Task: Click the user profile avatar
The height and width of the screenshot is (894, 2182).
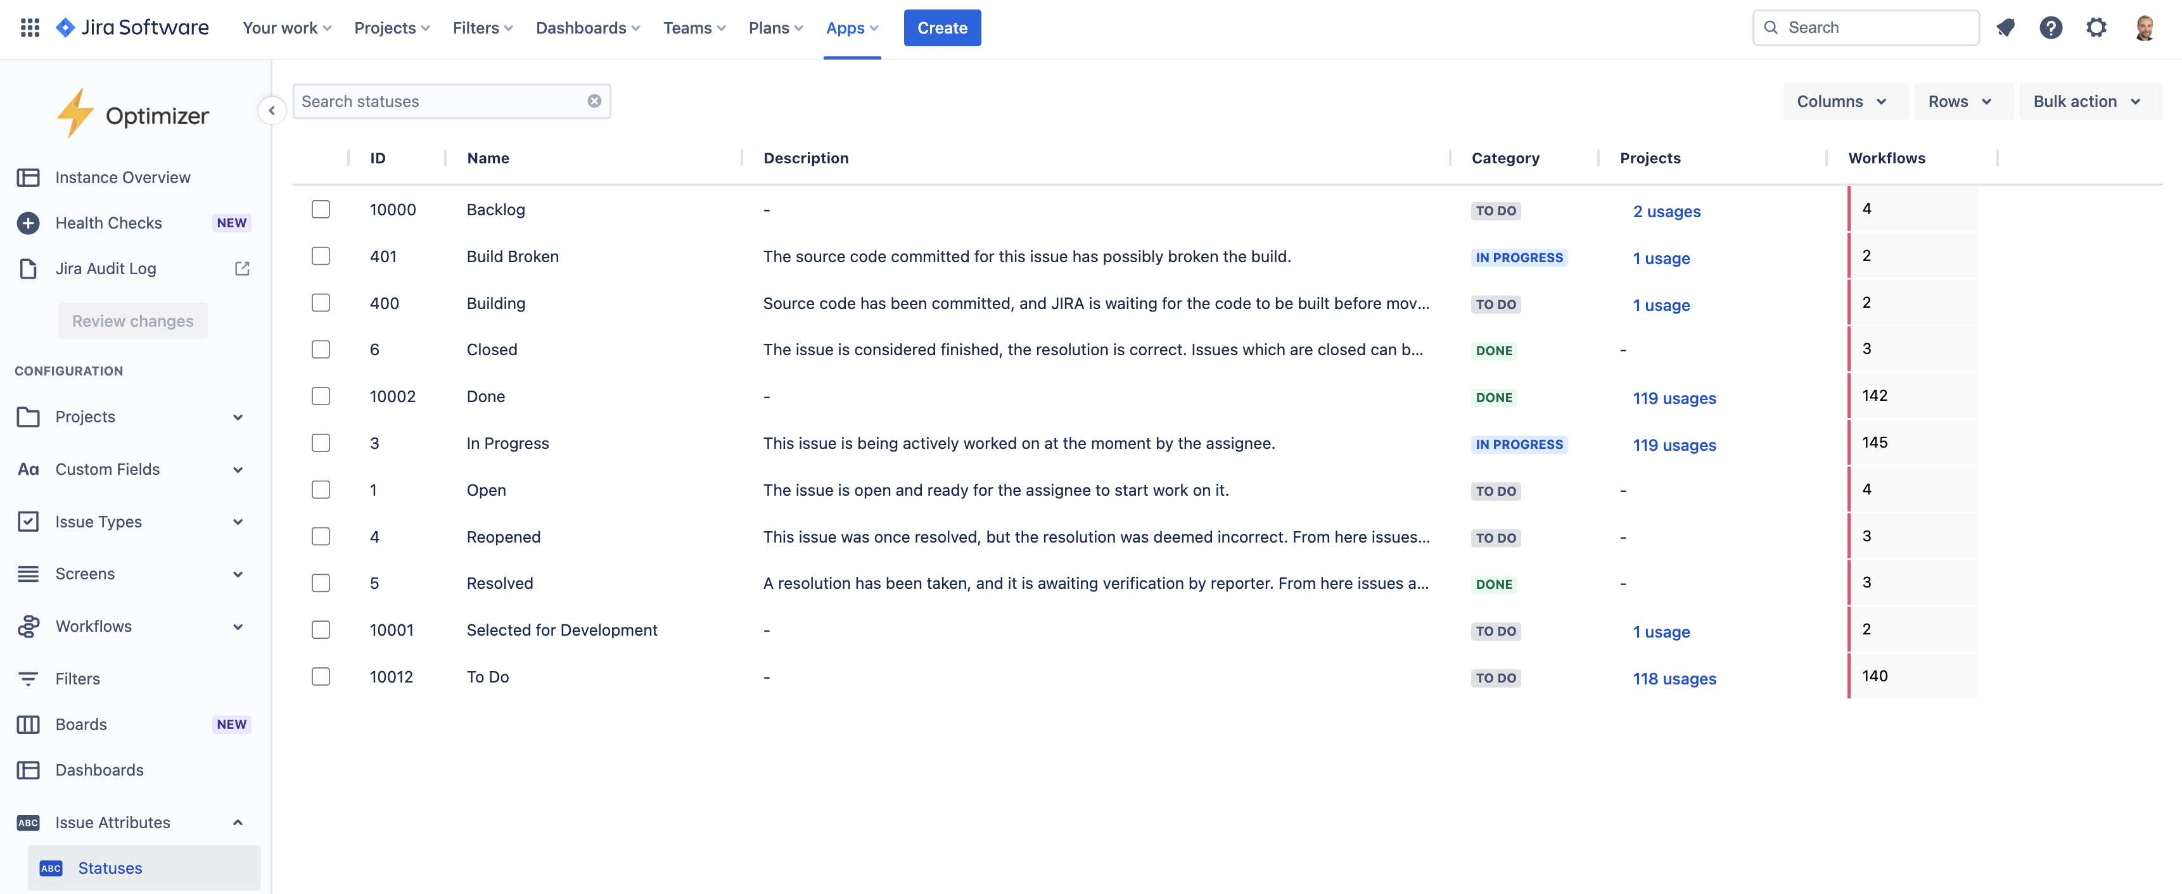Action: click(x=2144, y=28)
